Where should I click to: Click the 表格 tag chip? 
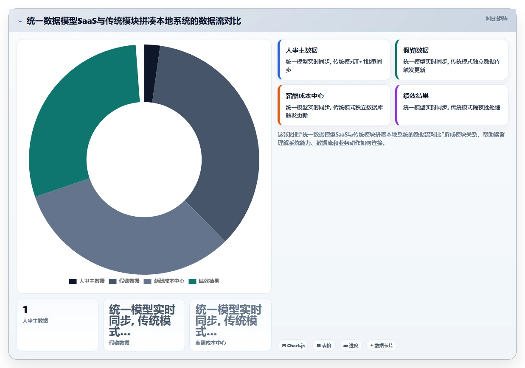tap(324, 346)
